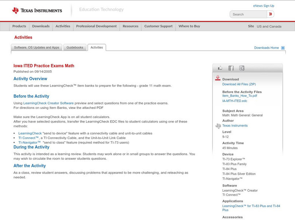Share the page on Twitter
295x220 pixels.
(242, 68)
